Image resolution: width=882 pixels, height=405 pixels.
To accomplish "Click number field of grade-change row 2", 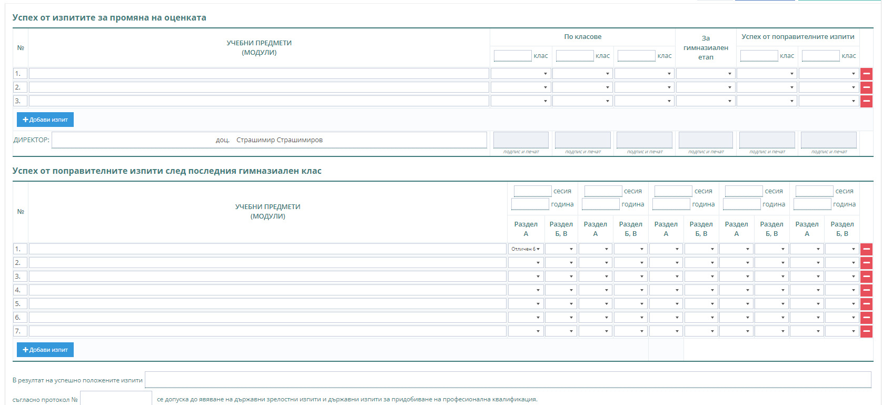I will pos(21,87).
